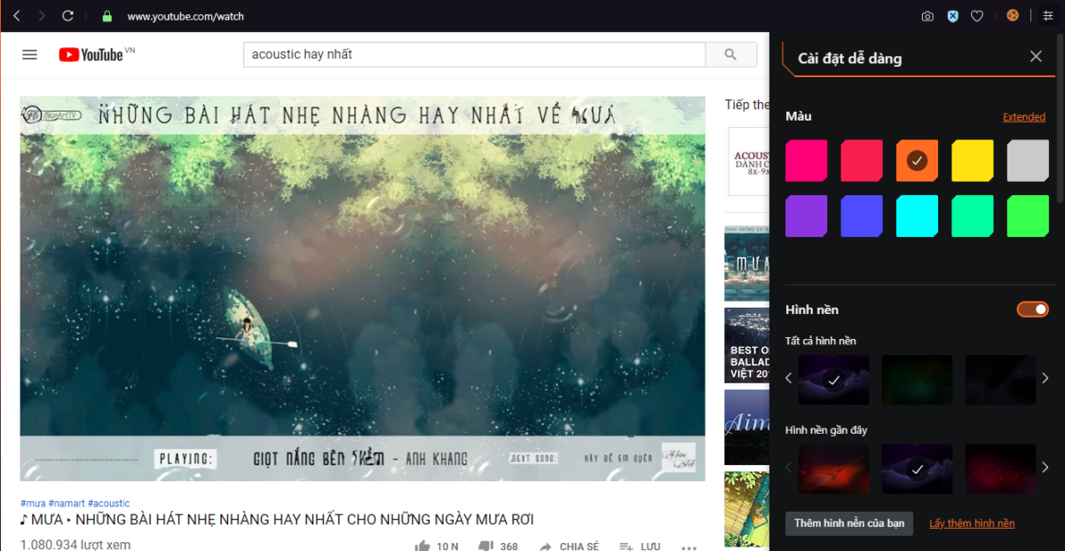Save the video with LƯU icon
The height and width of the screenshot is (551, 1065).
click(x=639, y=547)
